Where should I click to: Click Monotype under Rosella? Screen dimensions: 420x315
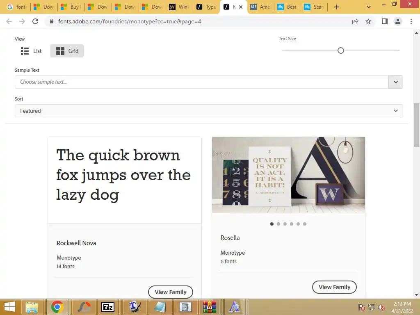pos(233,253)
